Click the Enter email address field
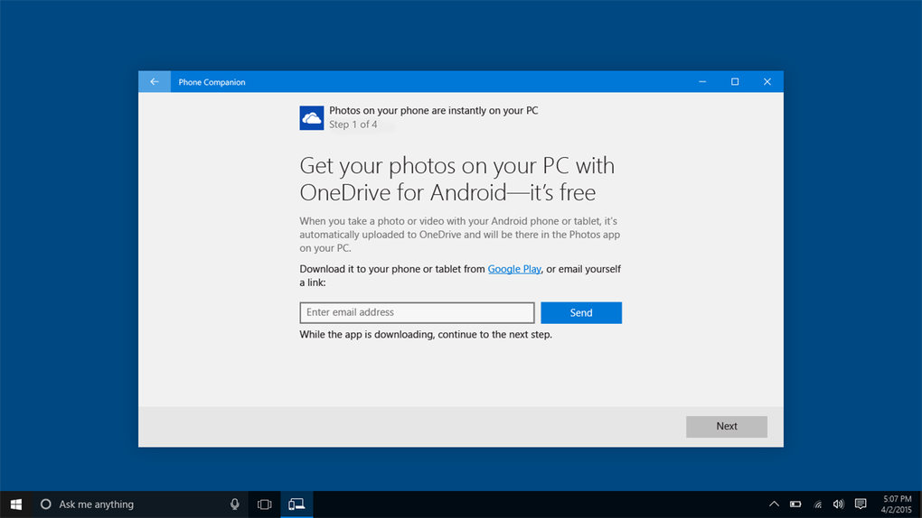 pyautogui.click(x=417, y=313)
